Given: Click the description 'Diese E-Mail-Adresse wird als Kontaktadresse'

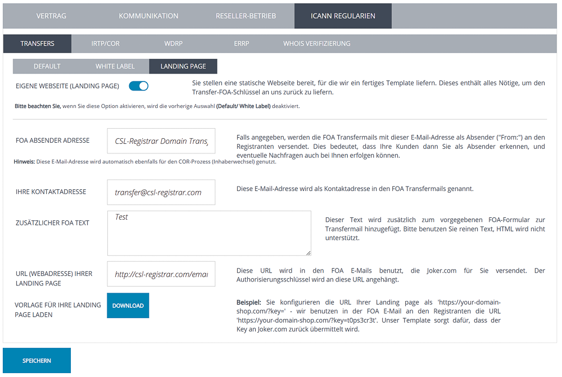Looking at the screenshot, I should (x=355, y=189).
